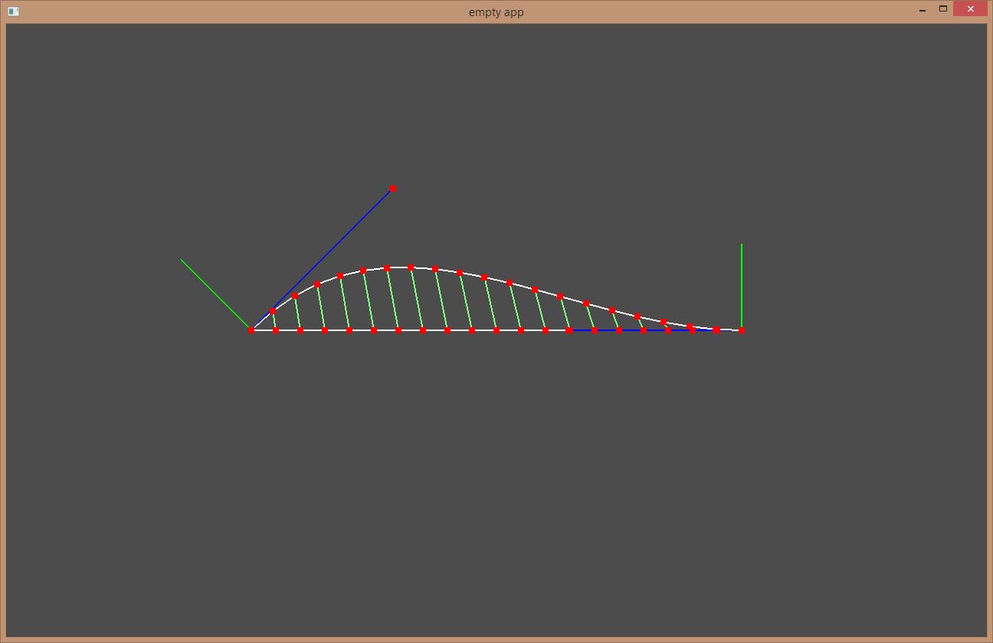Image resolution: width=993 pixels, height=643 pixels.
Task: Click the red end point under vertical green line
Action: click(742, 330)
